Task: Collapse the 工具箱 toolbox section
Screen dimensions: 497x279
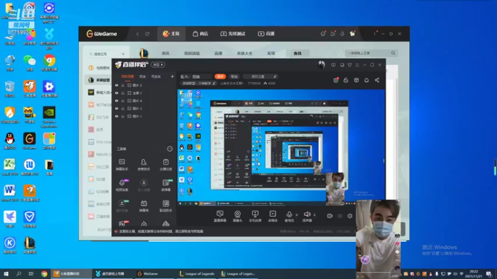Action: (170, 149)
